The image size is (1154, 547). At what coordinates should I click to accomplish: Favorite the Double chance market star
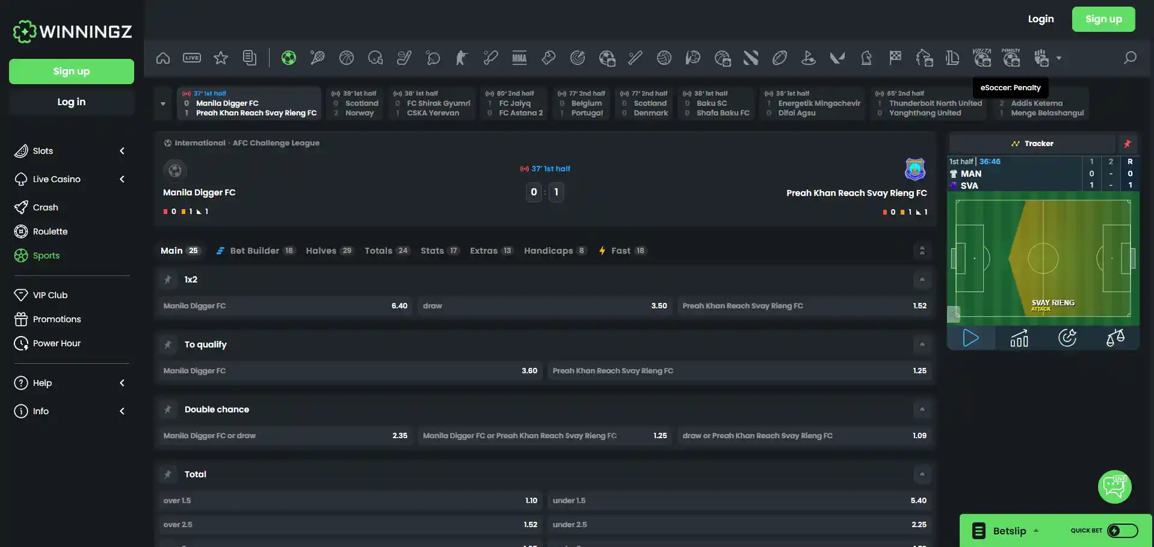(168, 409)
